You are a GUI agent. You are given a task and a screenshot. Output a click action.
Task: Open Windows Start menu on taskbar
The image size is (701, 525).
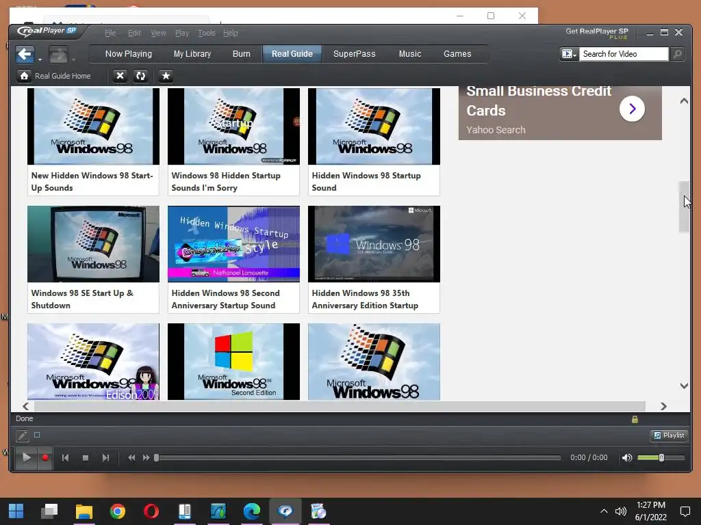click(x=16, y=511)
